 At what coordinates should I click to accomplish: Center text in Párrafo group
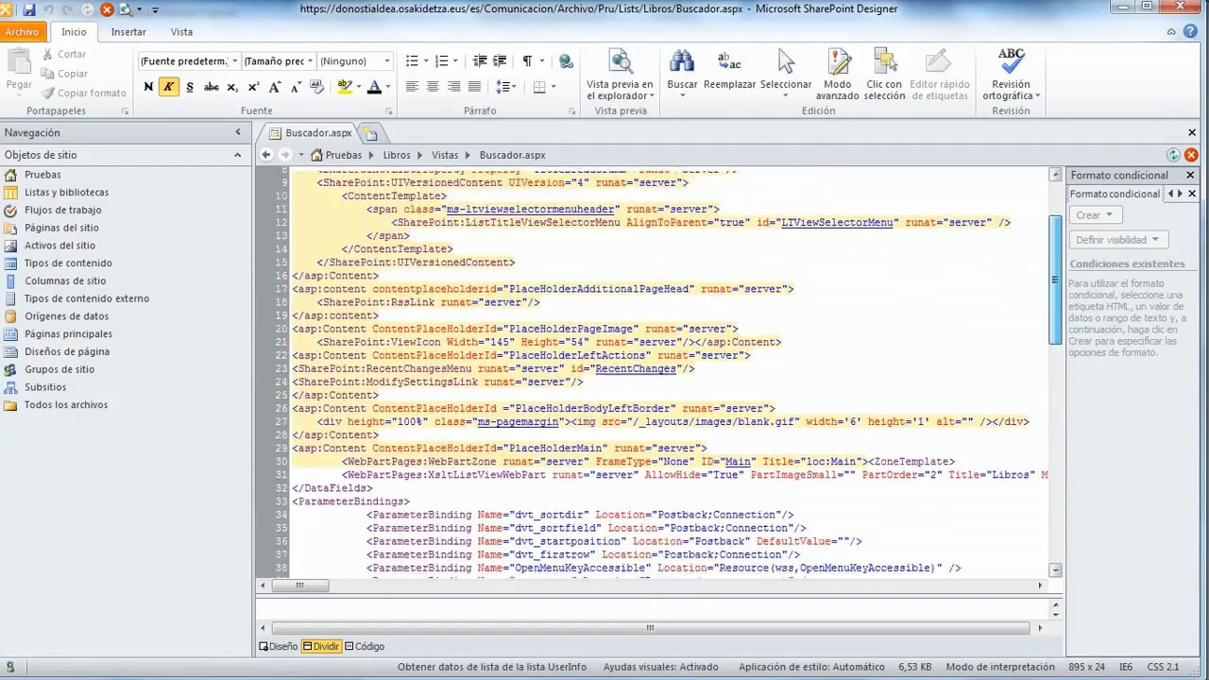[x=433, y=87]
